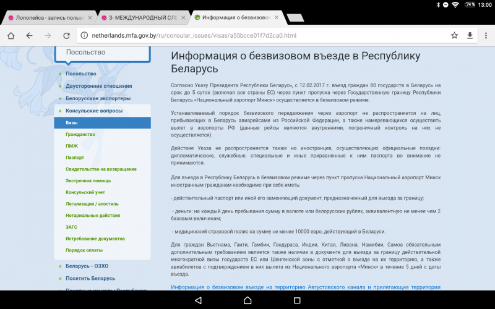This screenshot has width=495, height=309.
Task: Tap the download page icon
Action: pyautogui.click(x=470, y=35)
